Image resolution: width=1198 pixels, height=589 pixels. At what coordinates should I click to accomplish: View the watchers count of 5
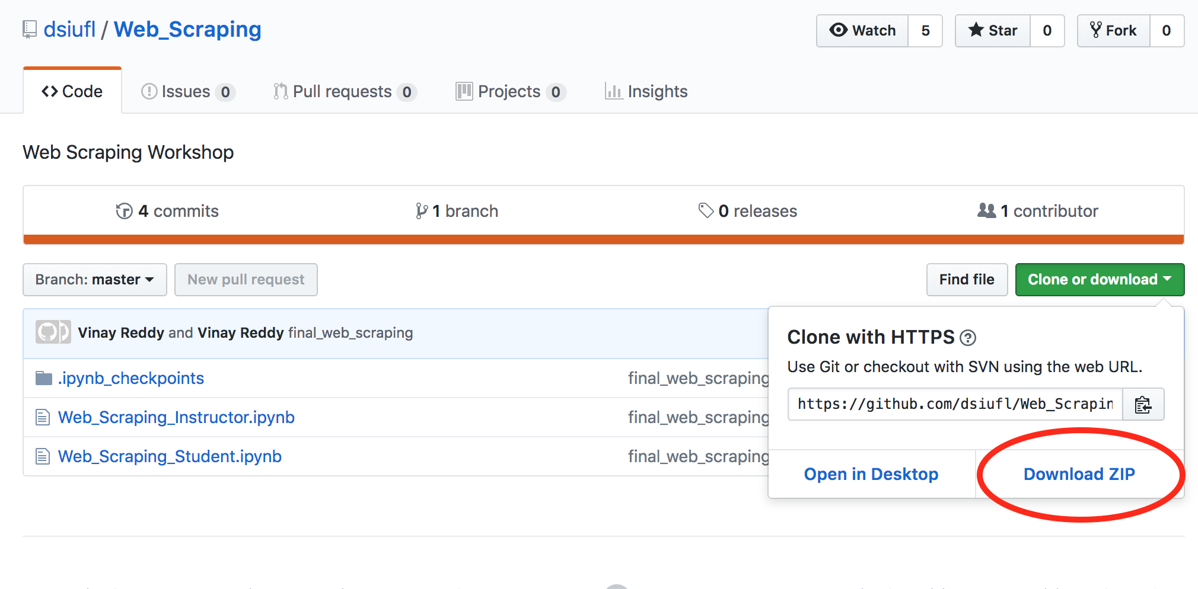[925, 31]
